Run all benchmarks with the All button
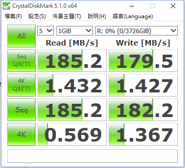Image resolution: width=185 pixels, height=168 pixels. [21, 36]
